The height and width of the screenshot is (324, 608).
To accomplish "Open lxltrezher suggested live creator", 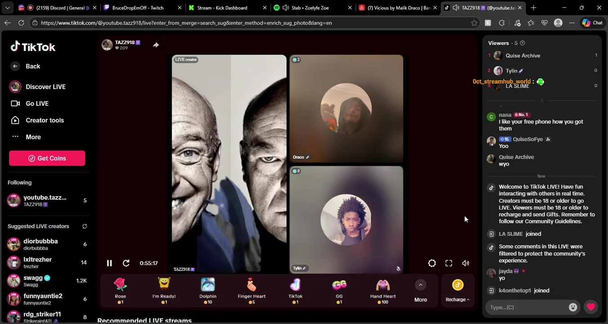I will tap(47, 263).
